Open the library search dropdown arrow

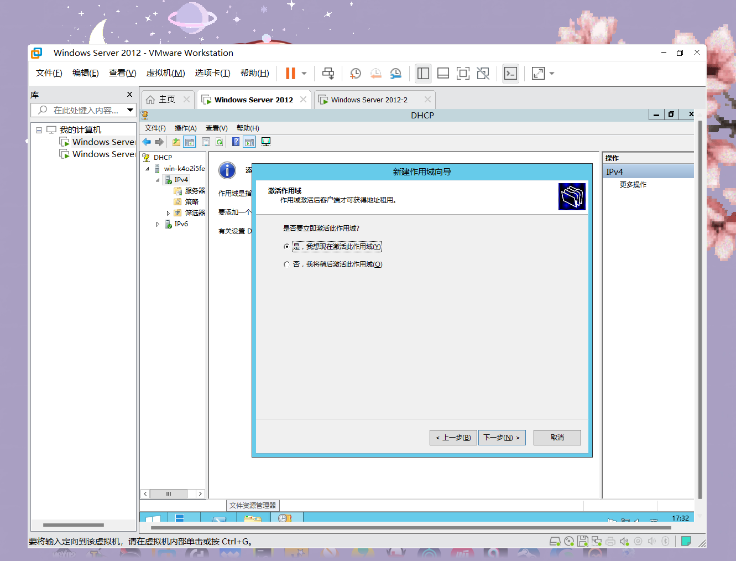pyautogui.click(x=131, y=110)
